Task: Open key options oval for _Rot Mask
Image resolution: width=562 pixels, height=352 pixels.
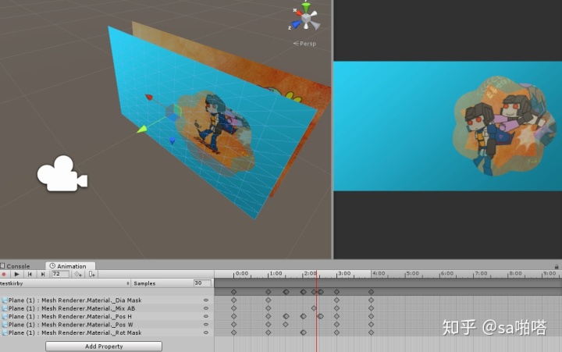Action: tap(206, 332)
